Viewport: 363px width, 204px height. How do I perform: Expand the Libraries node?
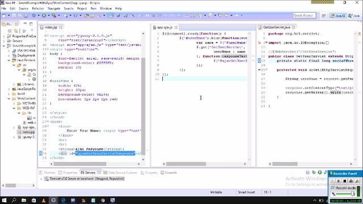(14, 84)
